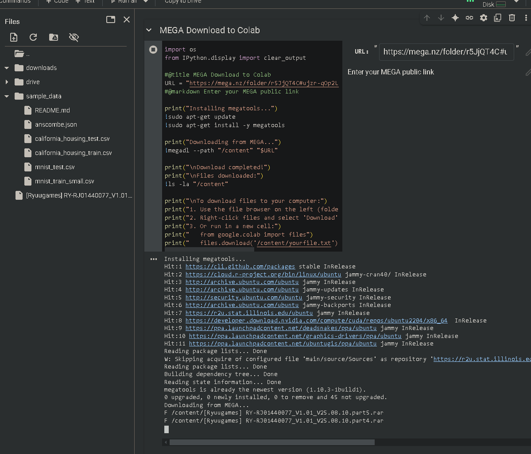The width and height of the screenshot is (531, 454).
Task: Copy link to this cell
Action: click(x=469, y=18)
